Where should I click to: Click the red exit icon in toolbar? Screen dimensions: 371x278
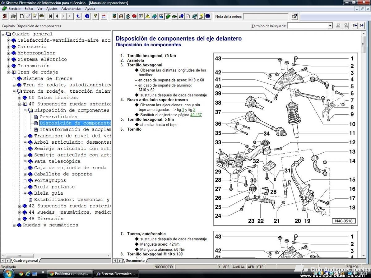tap(5, 16)
